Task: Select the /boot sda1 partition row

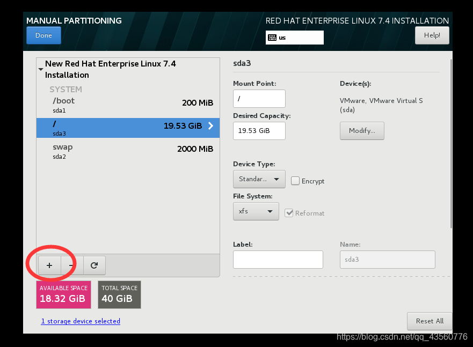Action: (128, 105)
